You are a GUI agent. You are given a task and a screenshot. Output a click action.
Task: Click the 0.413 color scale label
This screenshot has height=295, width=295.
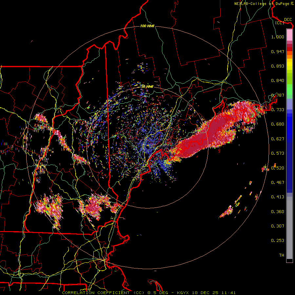[278, 197]
